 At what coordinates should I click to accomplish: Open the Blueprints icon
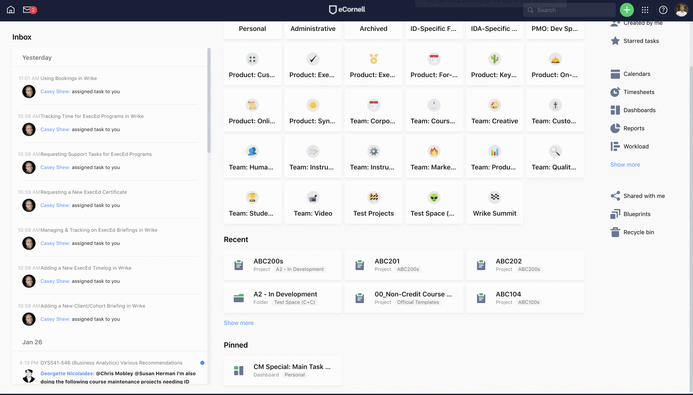pyautogui.click(x=615, y=214)
